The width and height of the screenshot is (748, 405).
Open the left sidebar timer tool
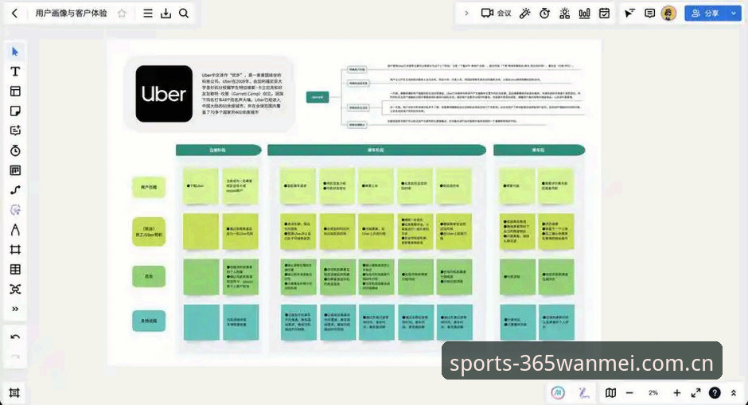coord(15,150)
